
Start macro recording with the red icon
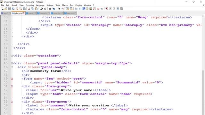[107, 9]
